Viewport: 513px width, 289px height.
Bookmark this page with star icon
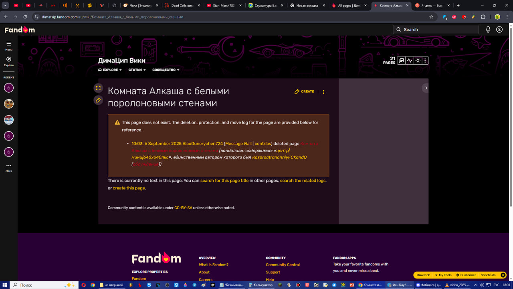coord(431,17)
